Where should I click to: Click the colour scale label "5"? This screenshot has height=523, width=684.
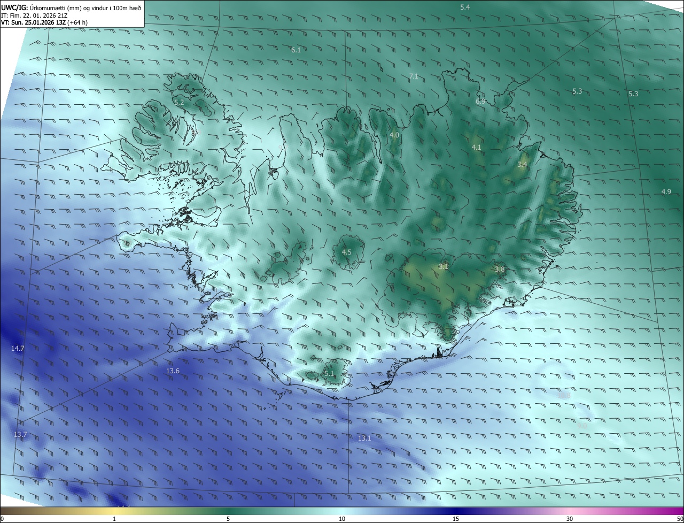228,519
